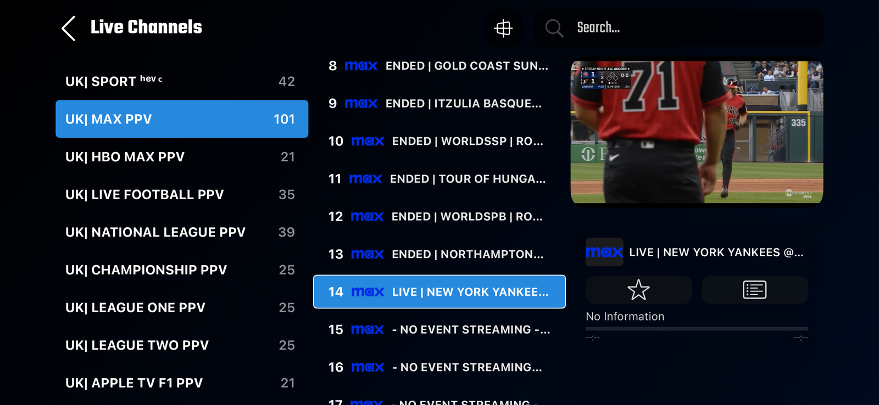Screen dimensions: 879x405
Task: Open UK| LEAGUE ONE PPV category
Action: coord(182,308)
